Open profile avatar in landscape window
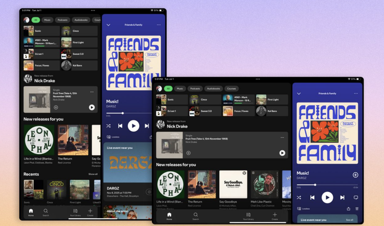This screenshot has height=226, width=384. [x=159, y=89]
